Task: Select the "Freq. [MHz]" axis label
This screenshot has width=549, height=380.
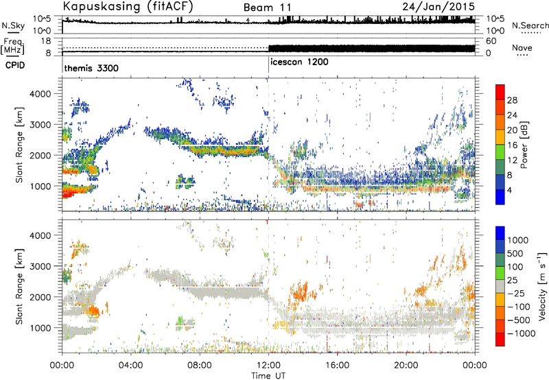Action: 13,46
